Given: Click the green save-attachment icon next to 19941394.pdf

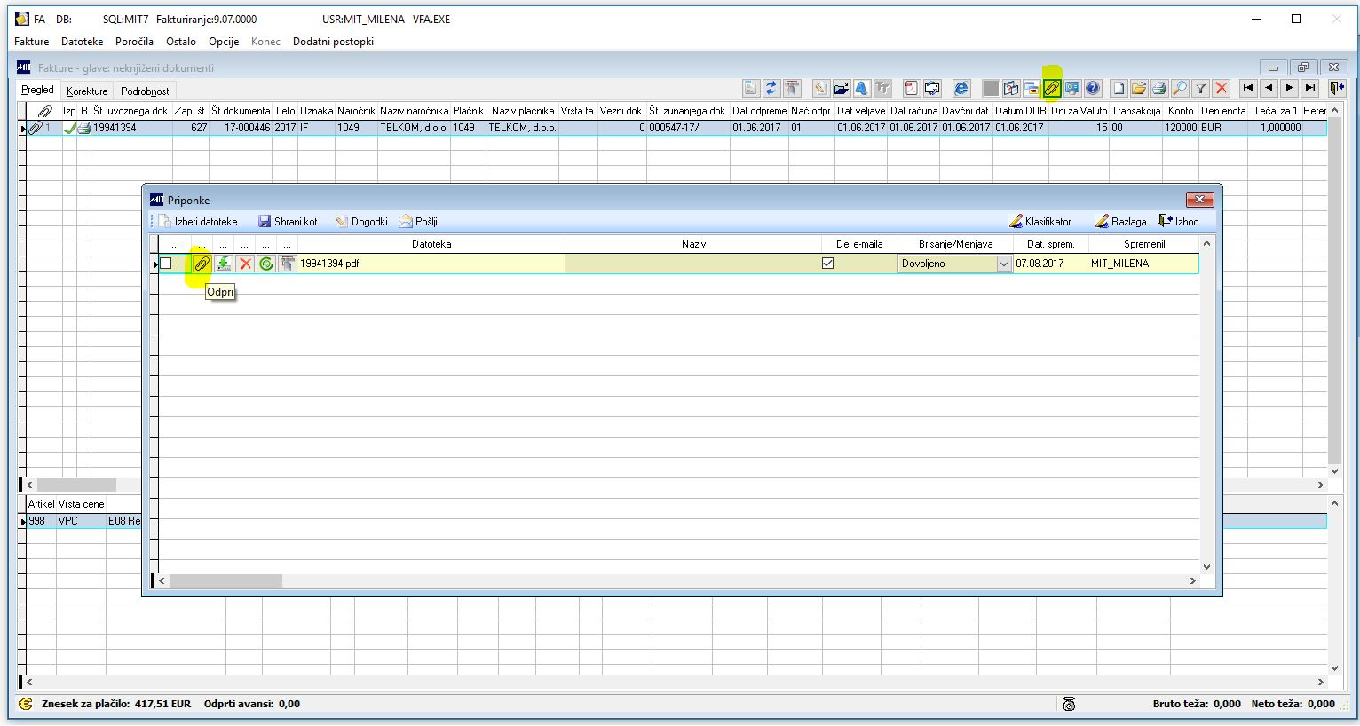Looking at the screenshot, I should 223,263.
